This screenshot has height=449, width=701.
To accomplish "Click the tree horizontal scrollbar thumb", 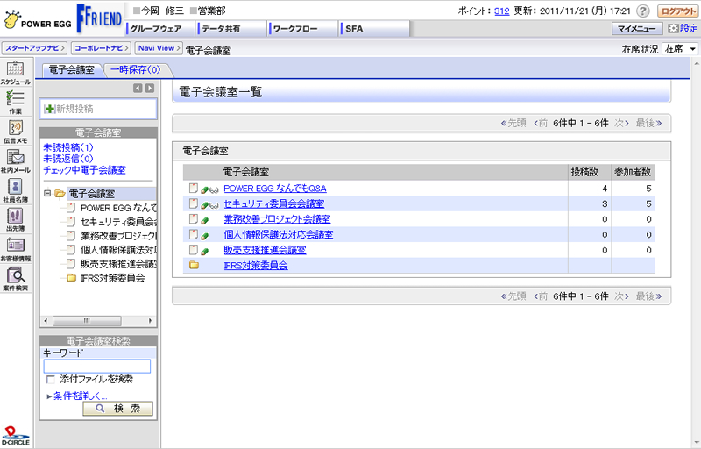I will point(87,321).
